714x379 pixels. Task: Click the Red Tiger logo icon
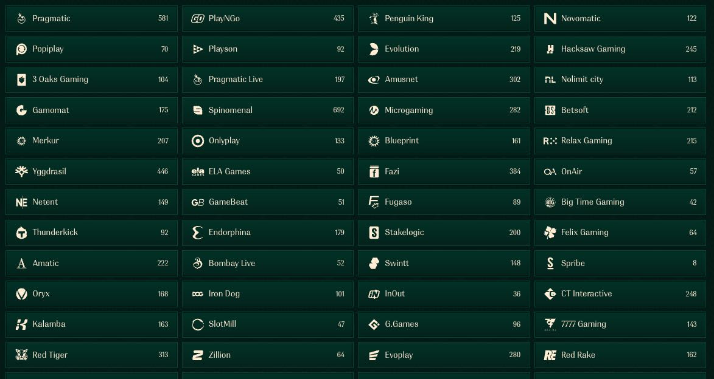21,355
